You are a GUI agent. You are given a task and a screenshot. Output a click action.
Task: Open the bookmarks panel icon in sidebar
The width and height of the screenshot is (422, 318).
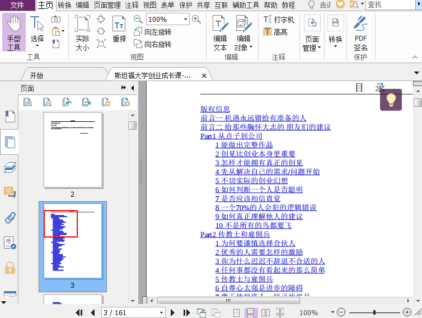point(10,116)
